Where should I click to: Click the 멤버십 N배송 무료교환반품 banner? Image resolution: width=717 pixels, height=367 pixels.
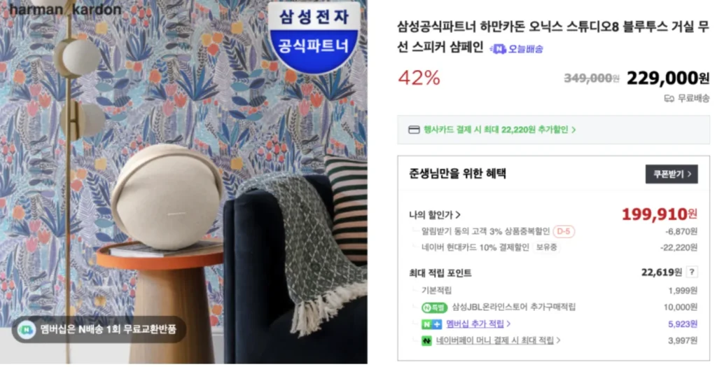click(99, 329)
